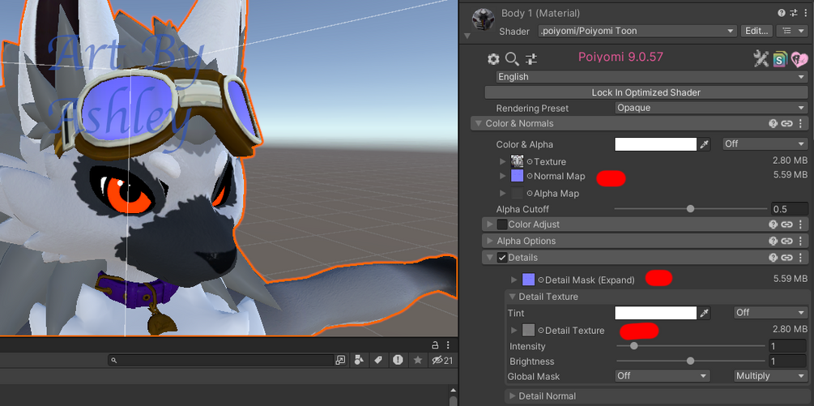
Task: Click the pink heart icon
Action: click(799, 59)
